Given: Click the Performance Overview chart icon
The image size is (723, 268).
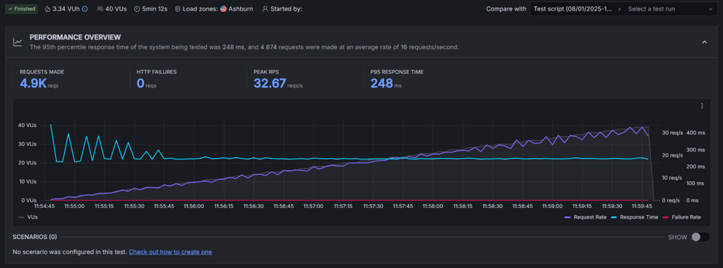Looking at the screenshot, I should (18, 42).
